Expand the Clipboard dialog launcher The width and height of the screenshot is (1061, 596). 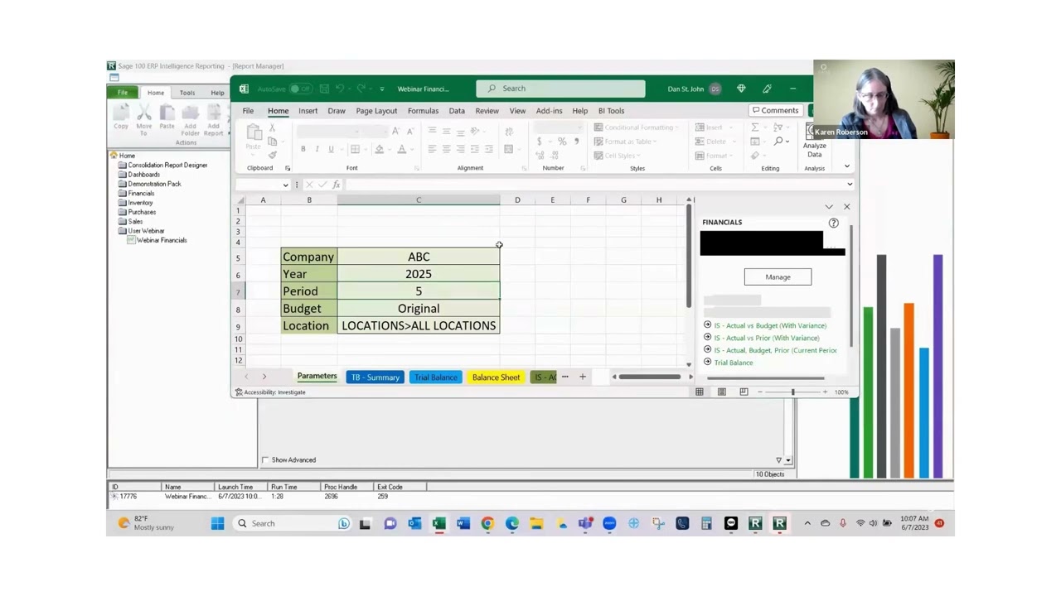pyautogui.click(x=288, y=168)
